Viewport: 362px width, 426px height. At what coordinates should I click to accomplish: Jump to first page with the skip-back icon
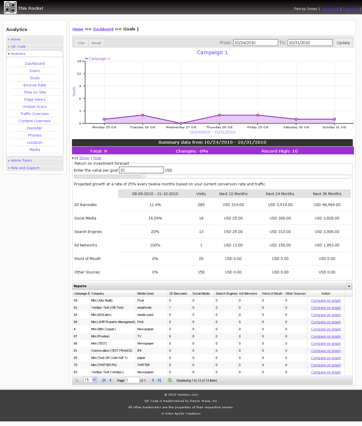104,380
